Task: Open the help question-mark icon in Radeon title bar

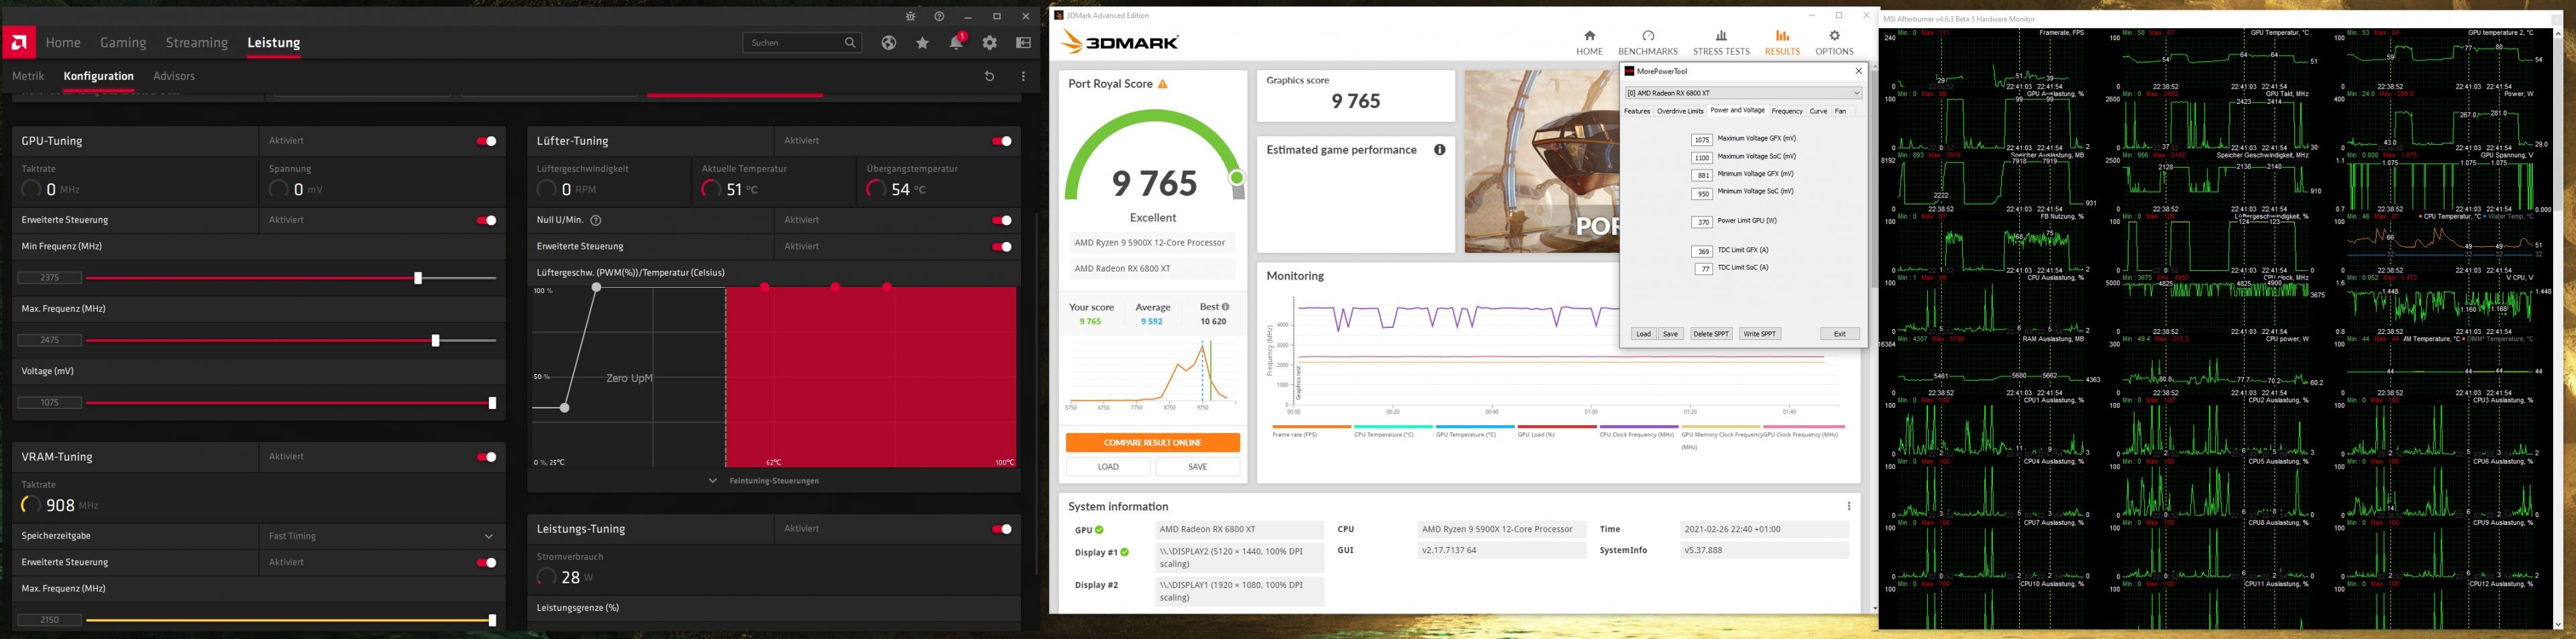Action: point(939,17)
